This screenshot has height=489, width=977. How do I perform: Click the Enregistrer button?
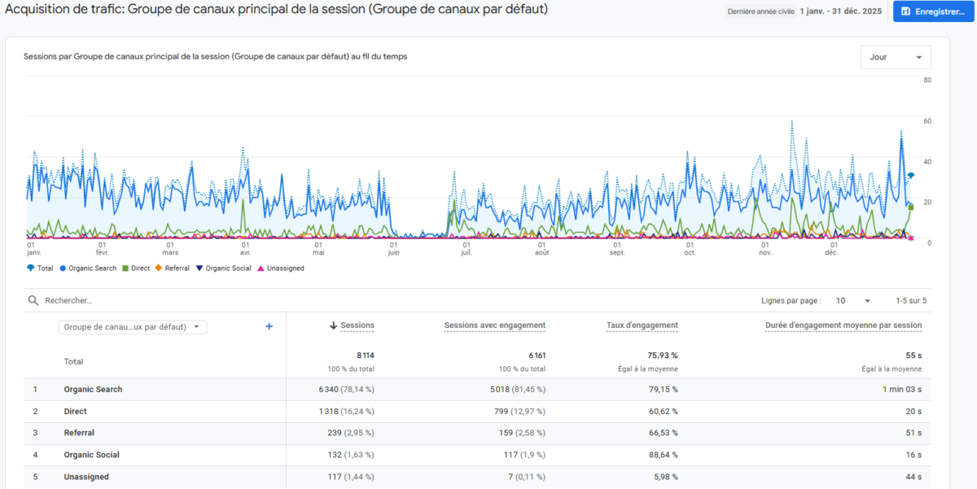(x=932, y=11)
